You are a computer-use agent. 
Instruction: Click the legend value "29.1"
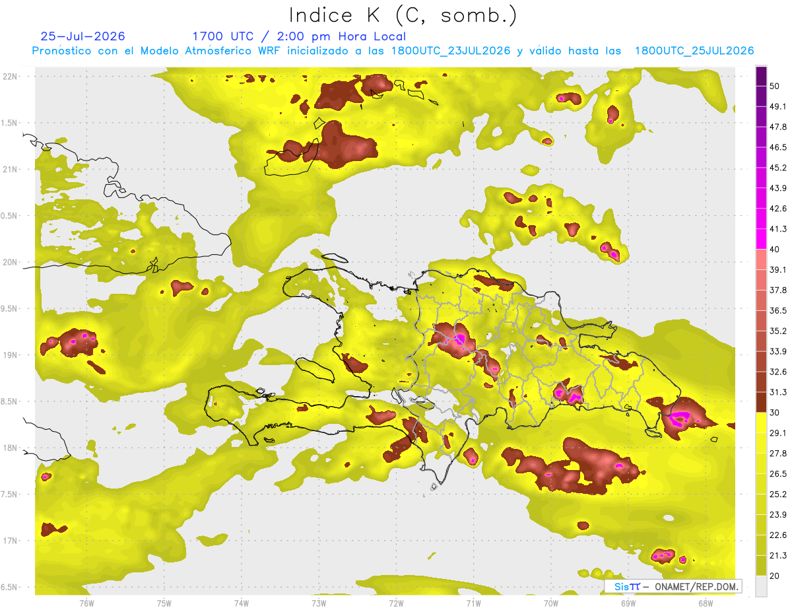point(778,433)
